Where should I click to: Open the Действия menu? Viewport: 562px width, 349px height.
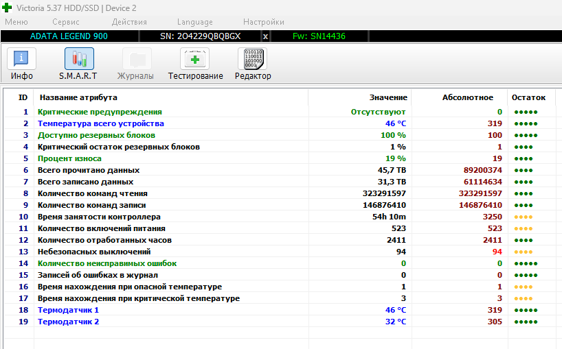pos(129,22)
